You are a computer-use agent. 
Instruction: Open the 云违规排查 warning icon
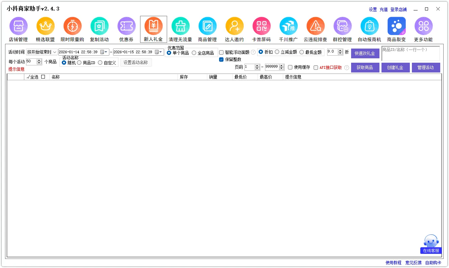(315, 26)
